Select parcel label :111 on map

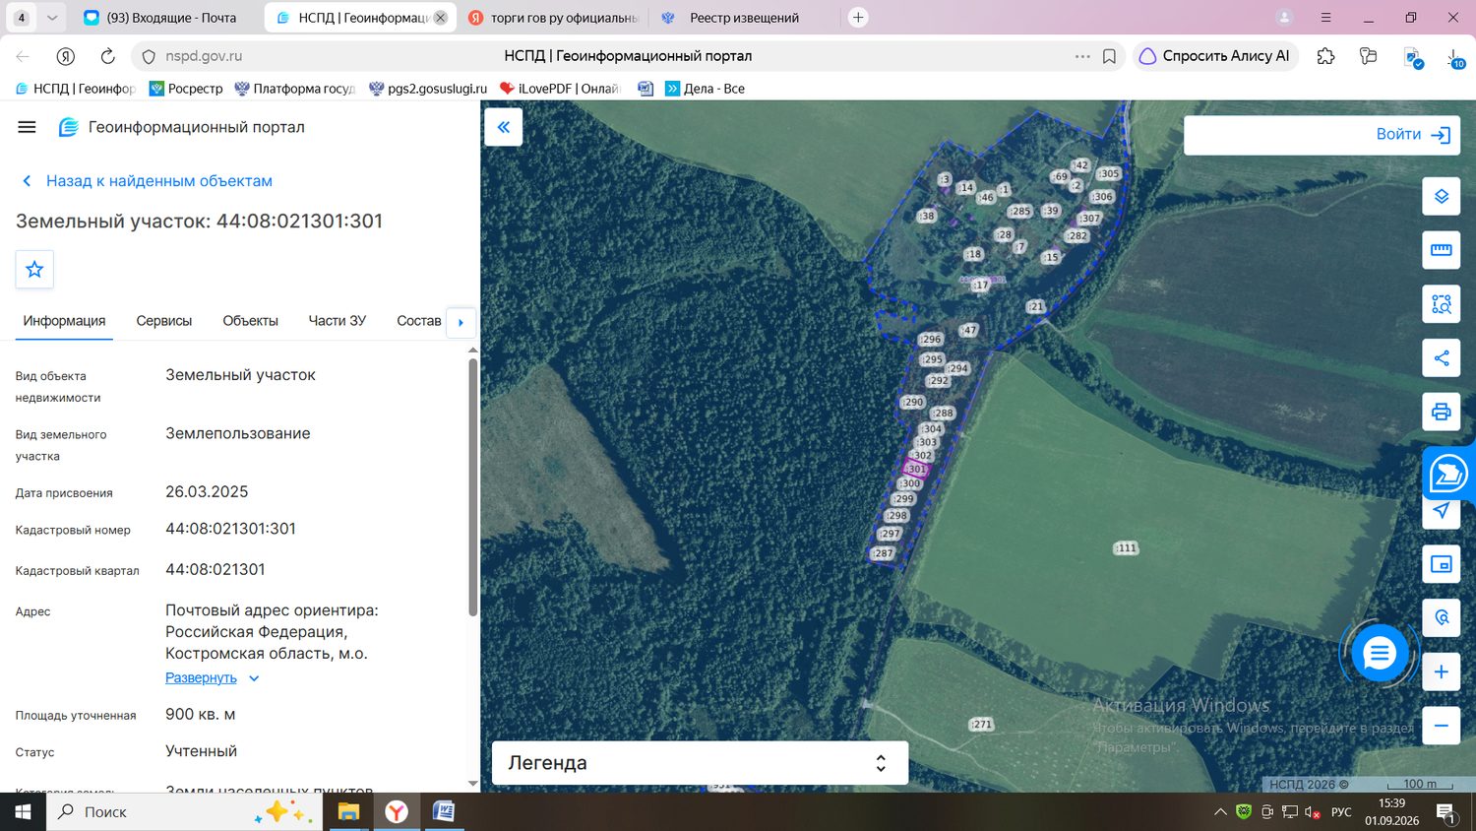pos(1126,548)
